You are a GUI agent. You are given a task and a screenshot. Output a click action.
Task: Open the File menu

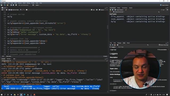(1, 3)
